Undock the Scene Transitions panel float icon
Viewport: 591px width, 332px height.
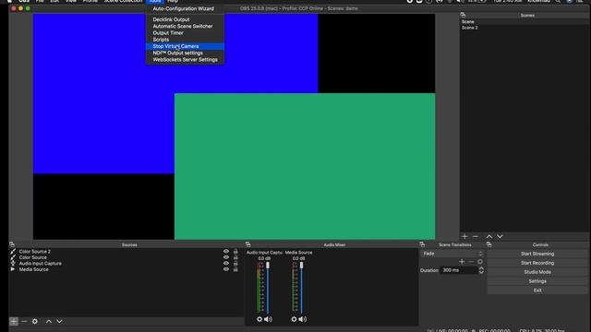[422, 244]
